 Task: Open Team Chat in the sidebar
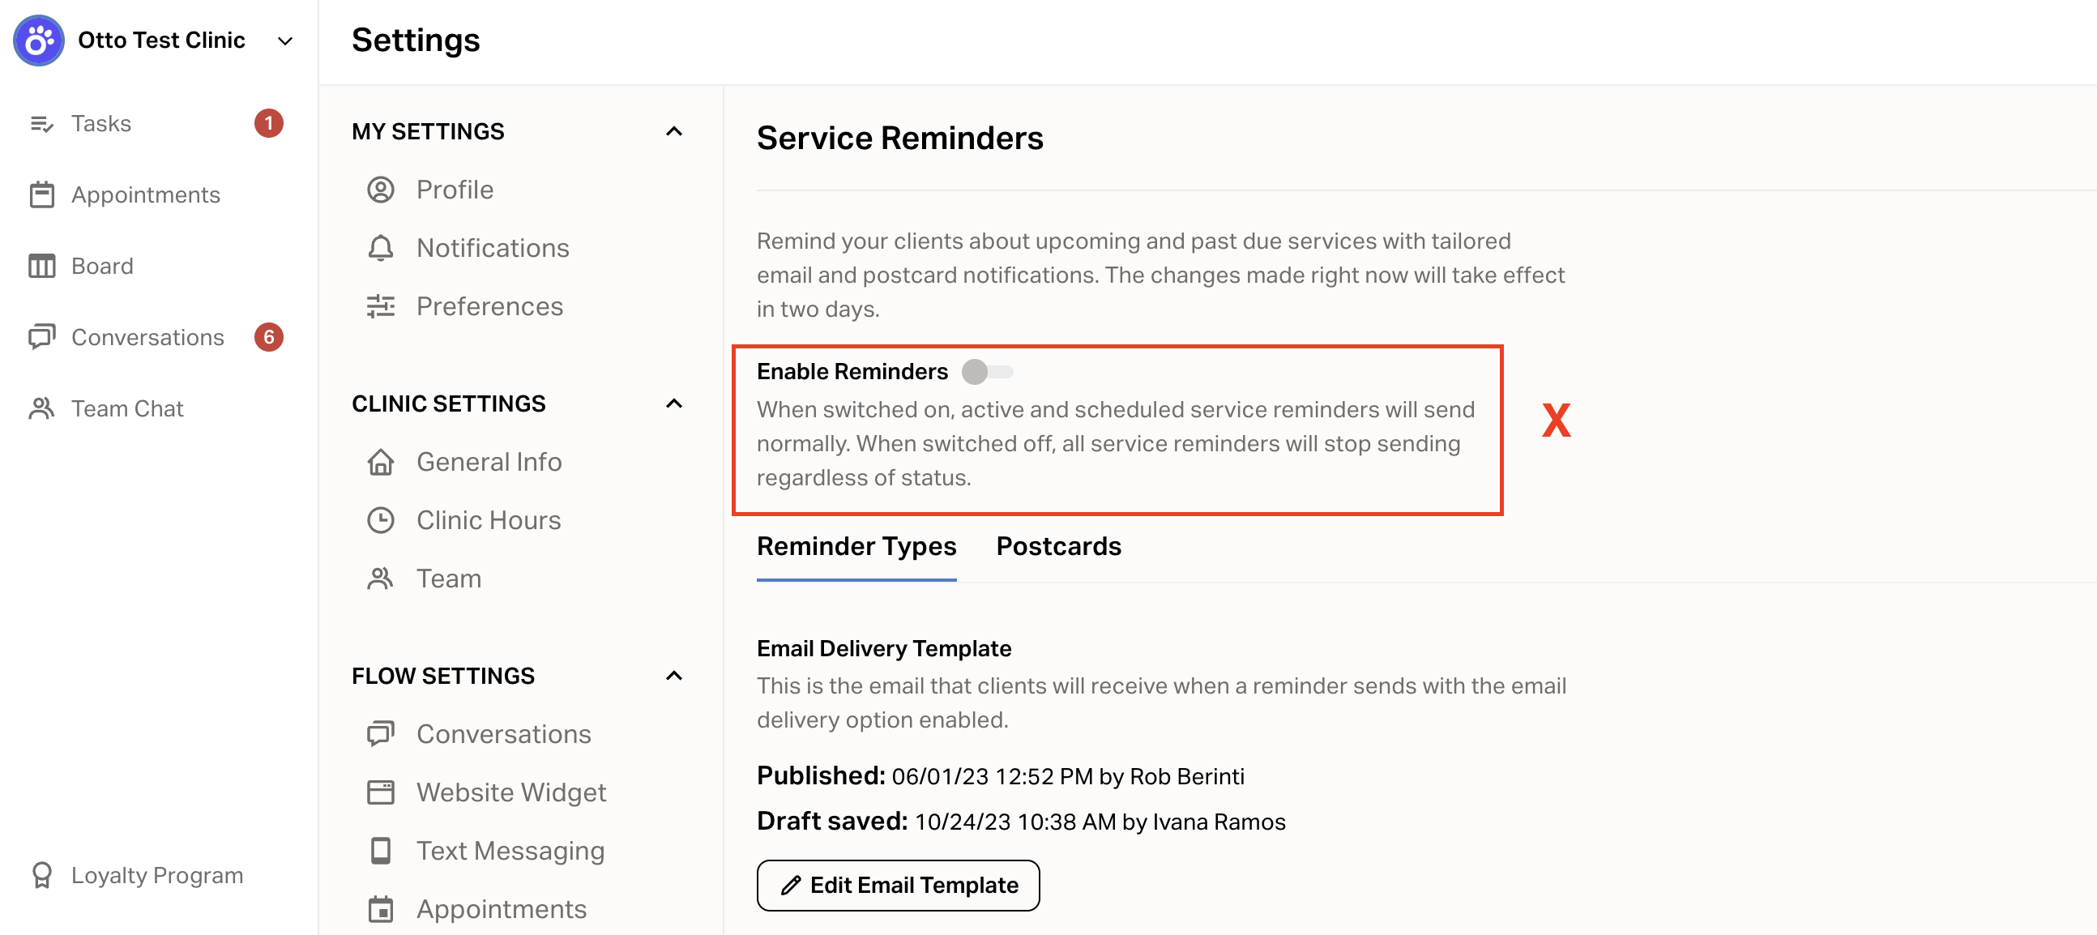pyautogui.click(x=127, y=408)
